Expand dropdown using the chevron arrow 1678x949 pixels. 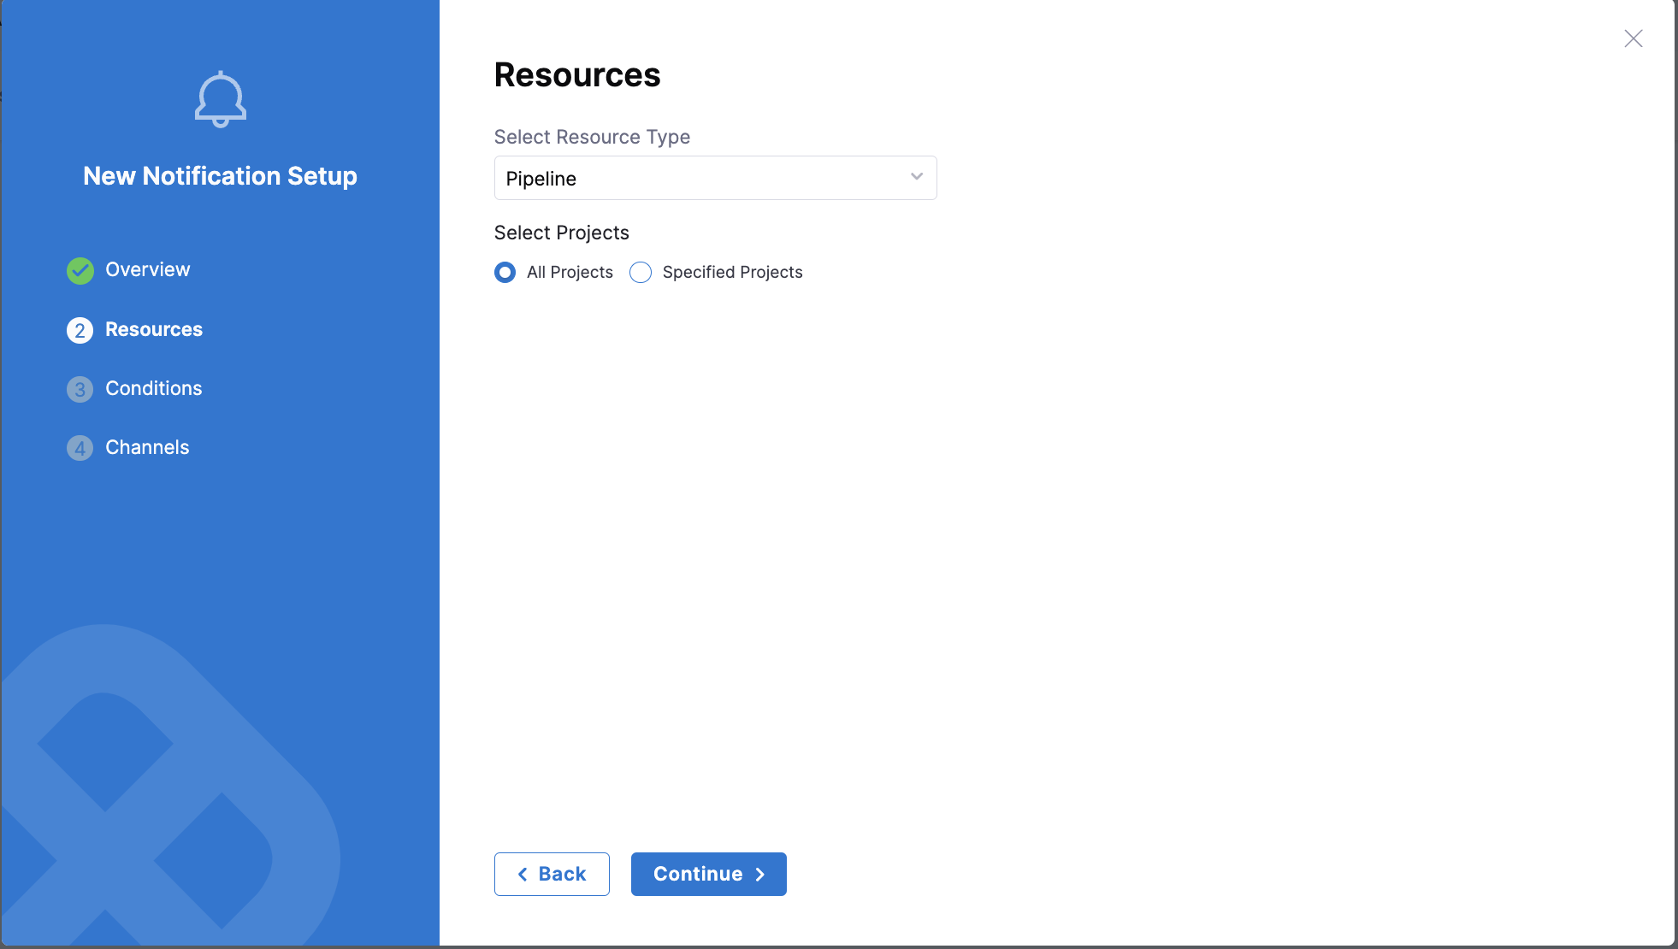[917, 177]
